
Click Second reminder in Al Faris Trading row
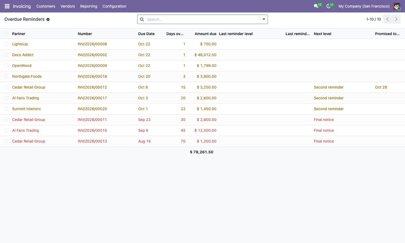point(329,98)
